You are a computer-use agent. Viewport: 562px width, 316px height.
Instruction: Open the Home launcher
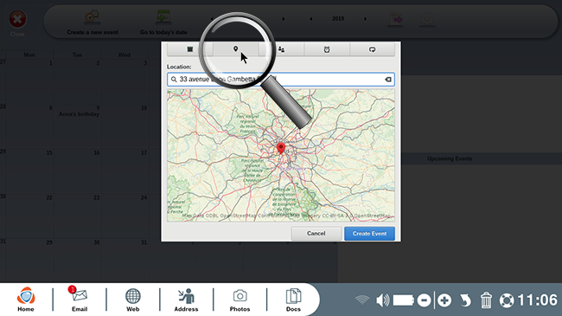click(x=26, y=300)
